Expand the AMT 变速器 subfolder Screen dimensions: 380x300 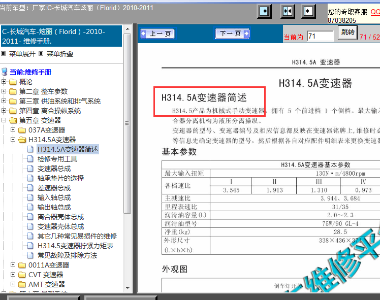coord(13,284)
